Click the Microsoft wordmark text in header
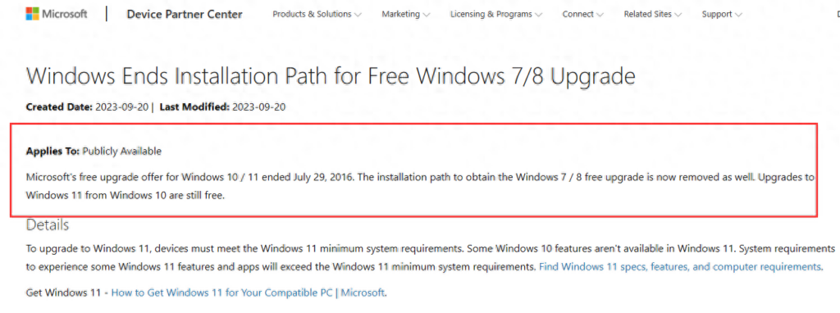This screenshot has width=840, height=313. tap(65, 14)
